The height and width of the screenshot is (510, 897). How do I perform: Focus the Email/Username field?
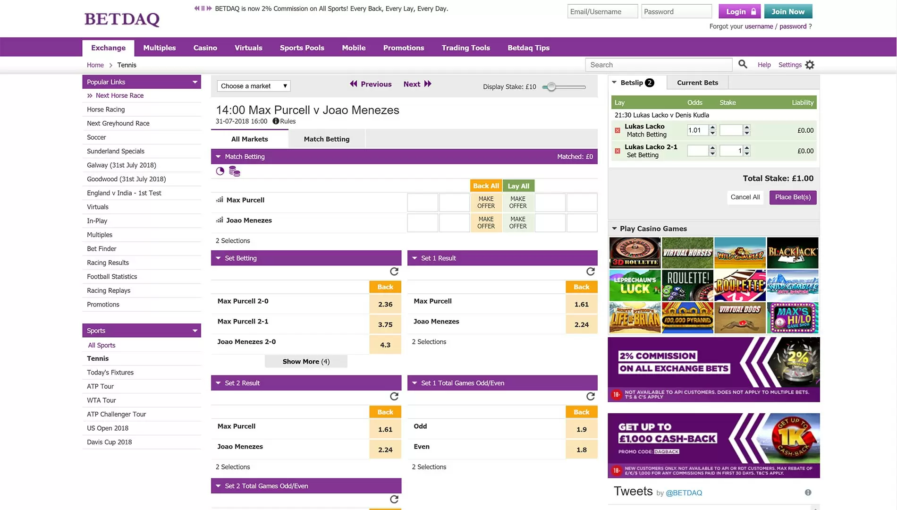[x=602, y=11]
